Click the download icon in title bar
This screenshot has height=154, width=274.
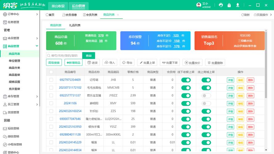[238, 5]
